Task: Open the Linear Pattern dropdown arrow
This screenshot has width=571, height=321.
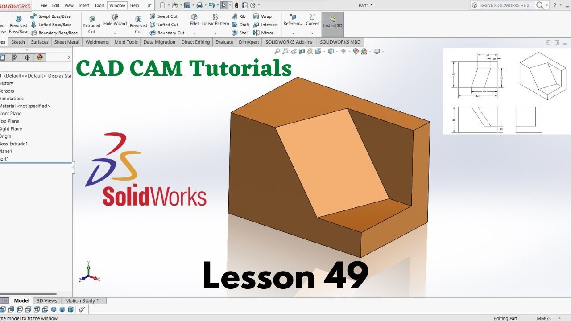Action: [215, 33]
